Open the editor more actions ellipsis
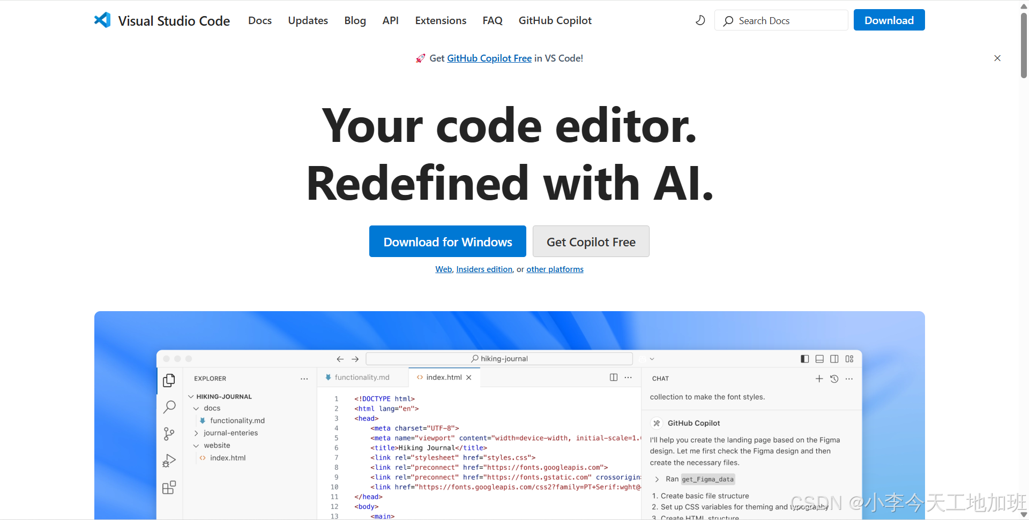1029x520 pixels. pos(628,378)
